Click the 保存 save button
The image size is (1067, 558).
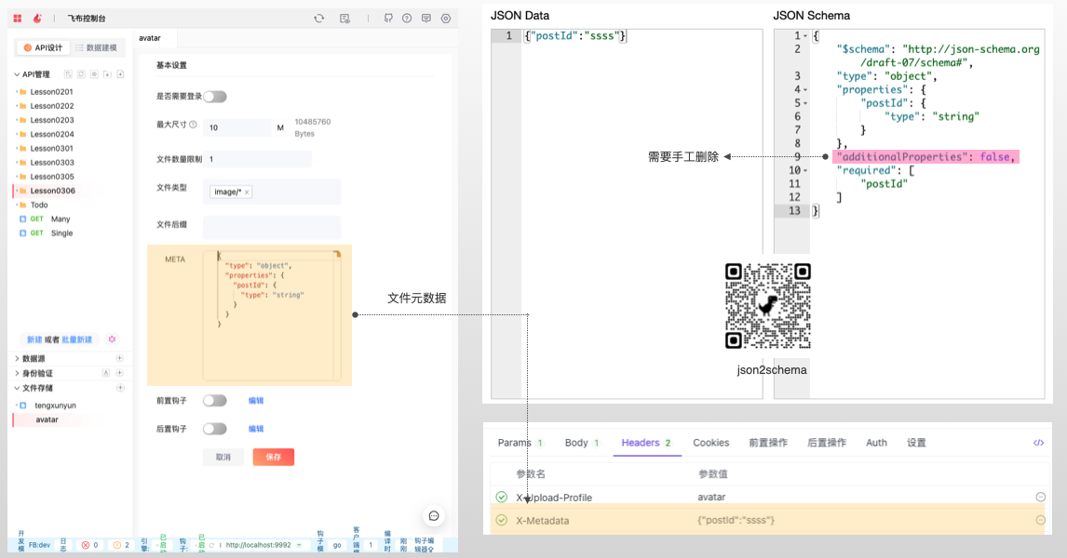coord(274,457)
